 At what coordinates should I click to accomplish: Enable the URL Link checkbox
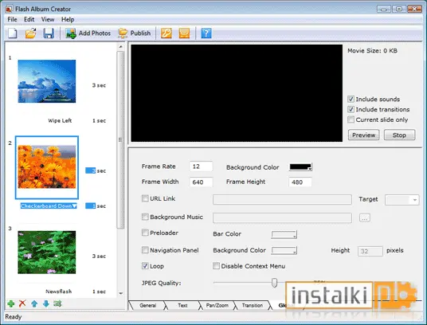tap(145, 198)
